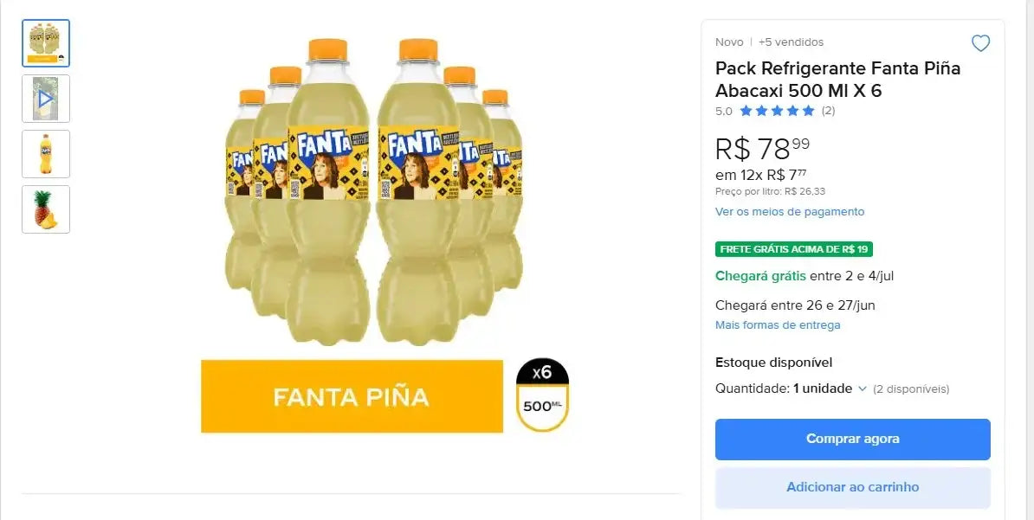The width and height of the screenshot is (1034, 520).
Task: Click the Frete Grátis green badge
Action: [x=793, y=249]
